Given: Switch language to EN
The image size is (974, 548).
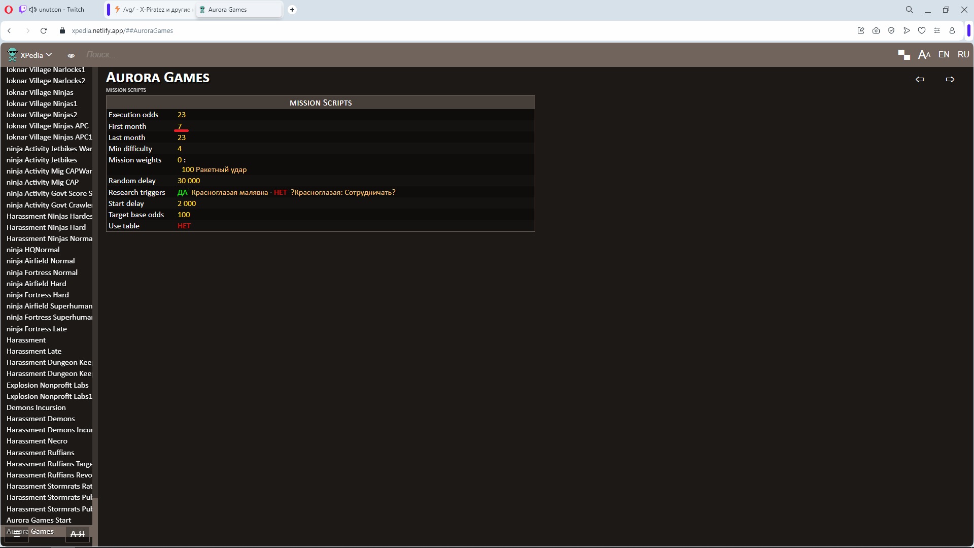Looking at the screenshot, I should (944, 54).
